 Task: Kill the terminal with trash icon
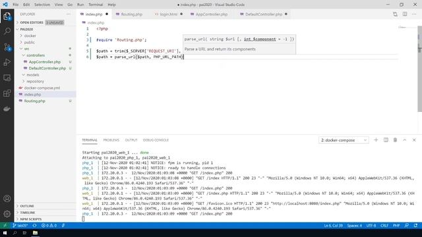395,140
